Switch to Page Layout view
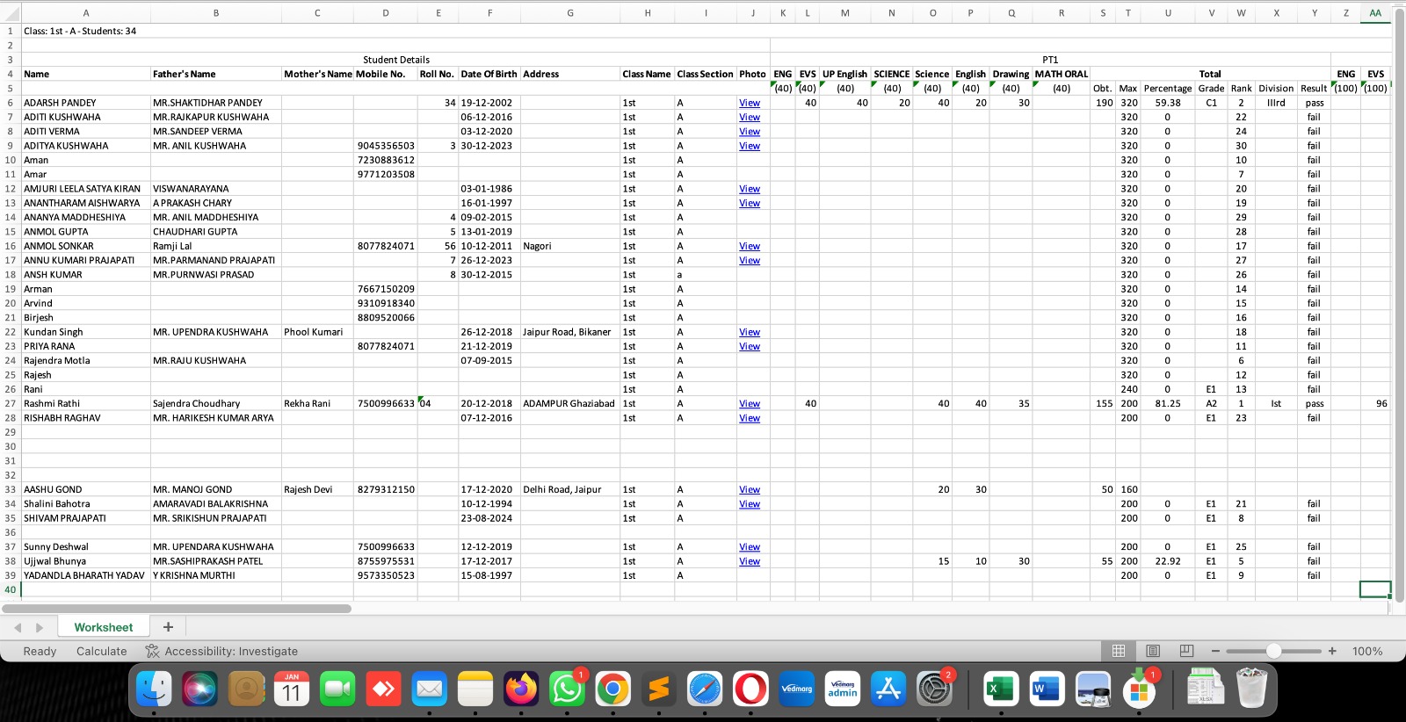Viewport: 1406px width, 722px height. 1153,651
